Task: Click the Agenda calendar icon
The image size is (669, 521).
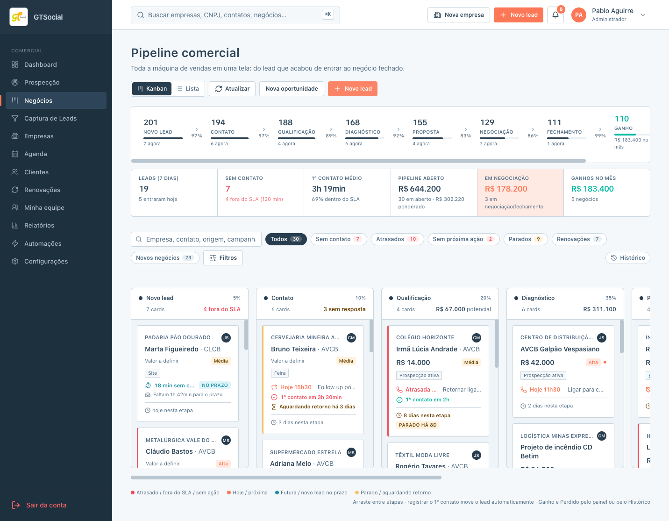Action: (x=15, y=154)
